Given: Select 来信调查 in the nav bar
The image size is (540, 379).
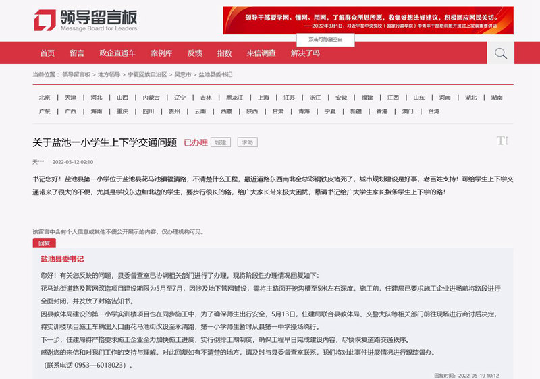Looking at the screenshot, I should (x=261, y=53).
